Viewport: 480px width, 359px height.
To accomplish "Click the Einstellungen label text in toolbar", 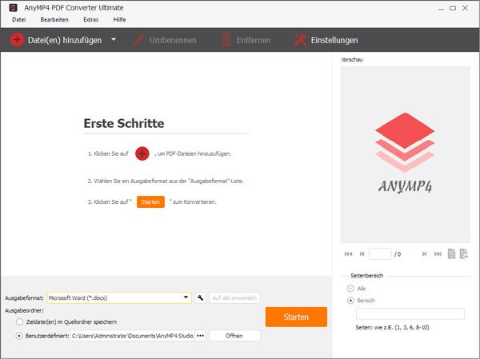I will 334,40.
